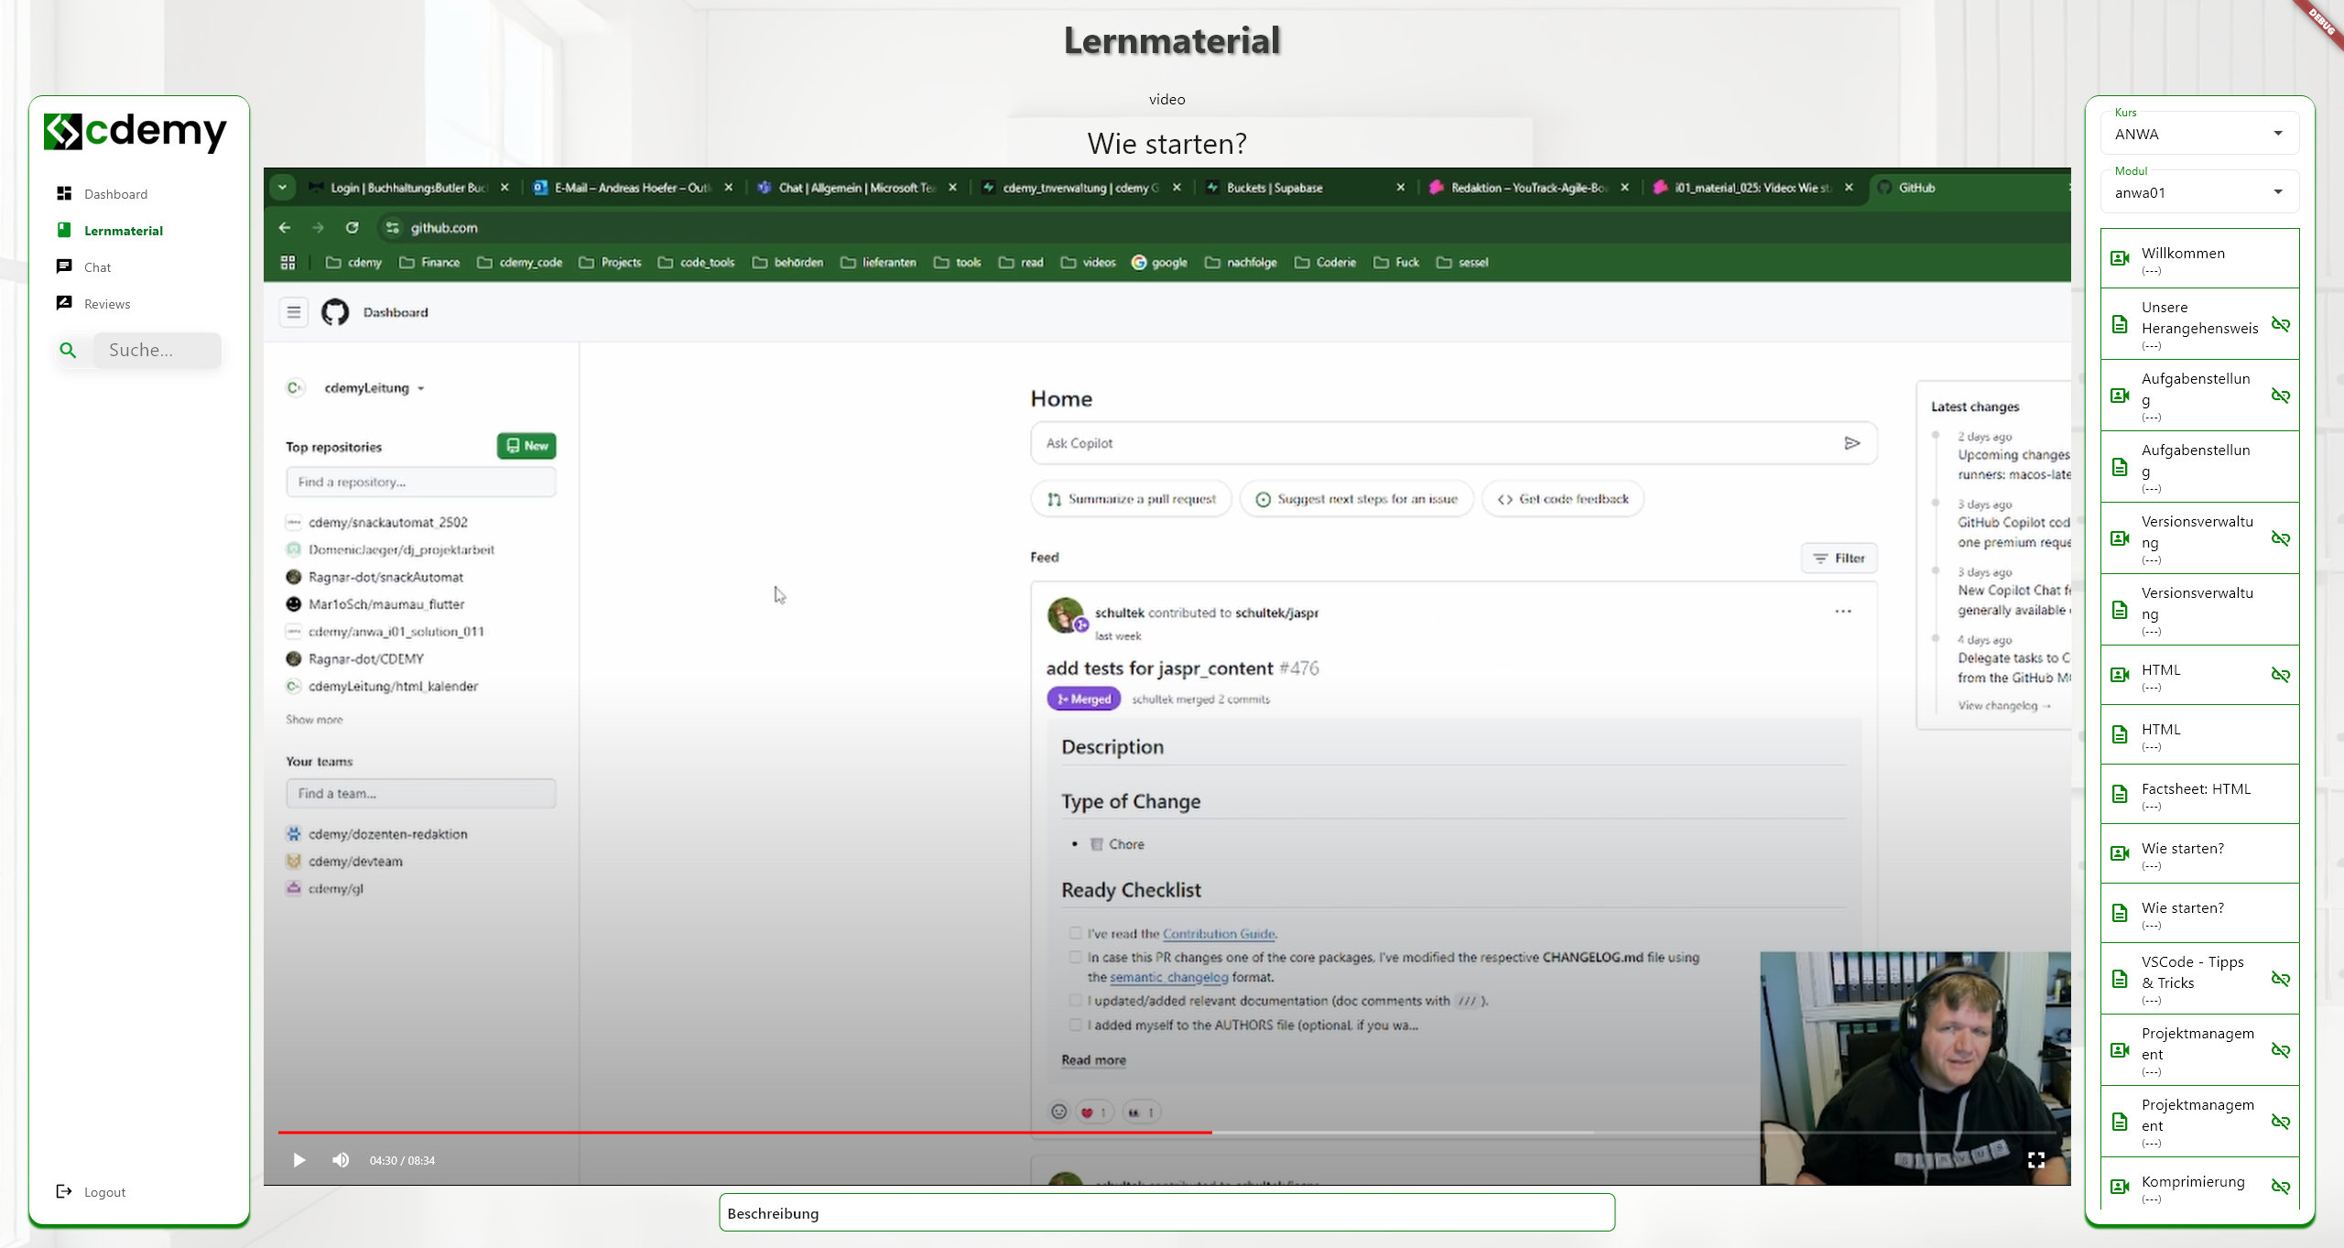The height and width of the screenshot is (1248, 2344).
Task: Toggle the unlink icon beside Unsere Herangehensweis
Action: click(x=2280, y=323)
